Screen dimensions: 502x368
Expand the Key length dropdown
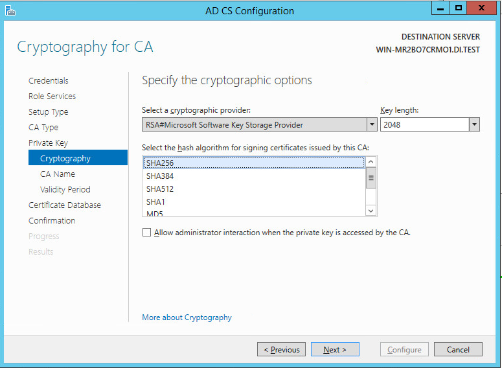click(474, 125)
